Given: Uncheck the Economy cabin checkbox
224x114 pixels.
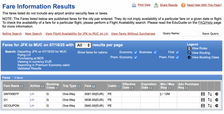Looking at the screenshot, I should (136, 52).
